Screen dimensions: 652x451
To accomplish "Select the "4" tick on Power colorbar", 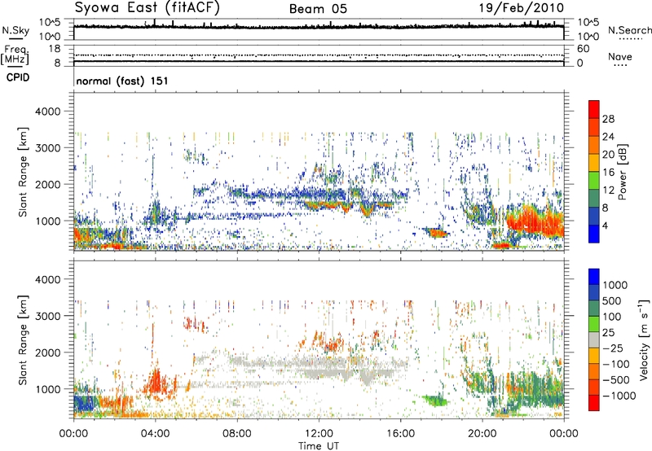I will 605,225.
